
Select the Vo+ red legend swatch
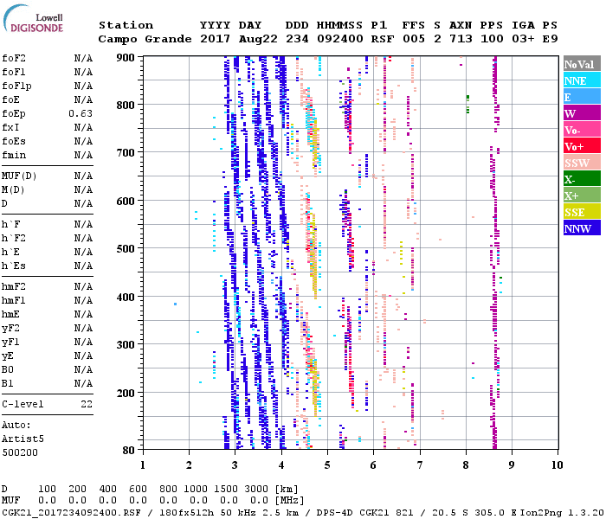coord(581,147)
